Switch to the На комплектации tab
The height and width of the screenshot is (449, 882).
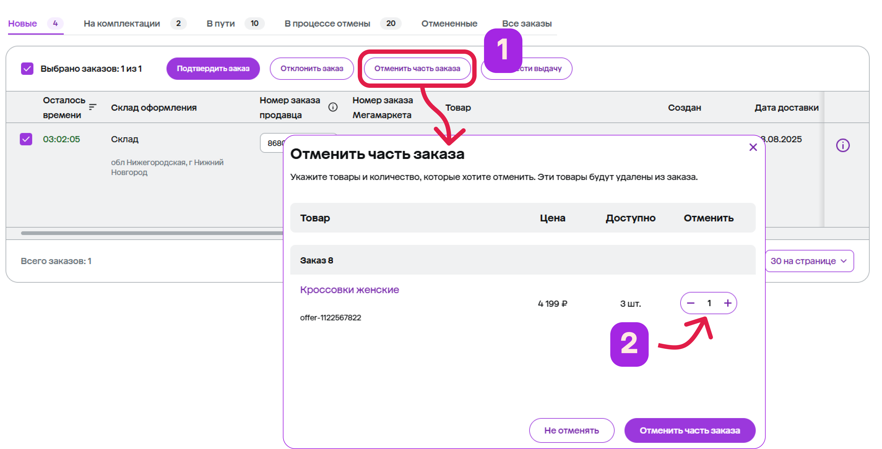point(122,23)
